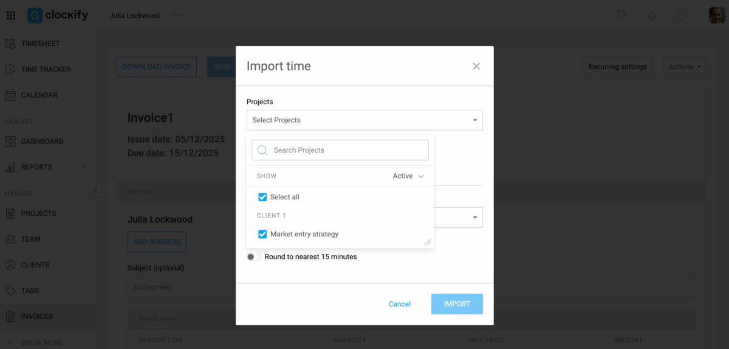Enable Round to nearest 15 minutes
Viewport: 729px width, 349px height.
(x=253, y=256)
